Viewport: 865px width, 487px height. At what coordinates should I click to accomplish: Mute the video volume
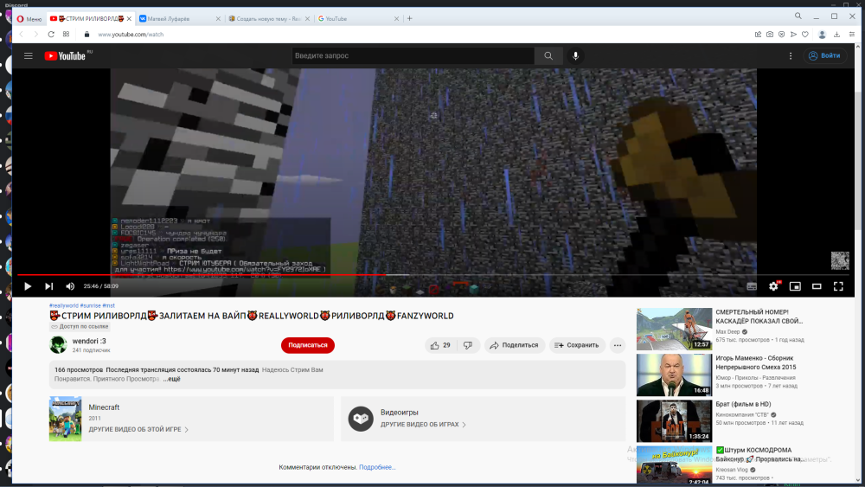coord(70,286)
